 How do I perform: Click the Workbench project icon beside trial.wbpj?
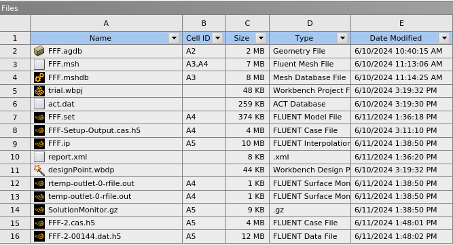click(x=39, y=91)
